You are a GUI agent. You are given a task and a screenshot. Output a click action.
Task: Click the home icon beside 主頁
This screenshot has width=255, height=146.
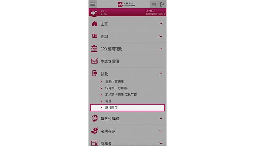(94, 24)
